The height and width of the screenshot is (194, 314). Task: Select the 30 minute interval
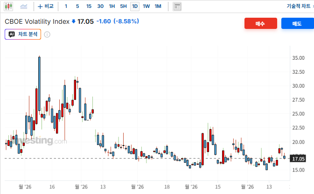(100, 7)
